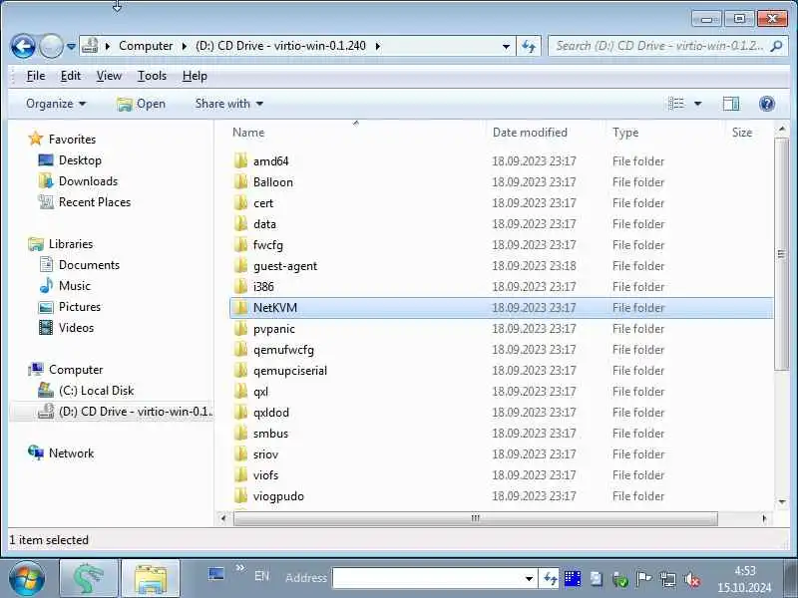Click the qxldod folder name

coord(271,413)
